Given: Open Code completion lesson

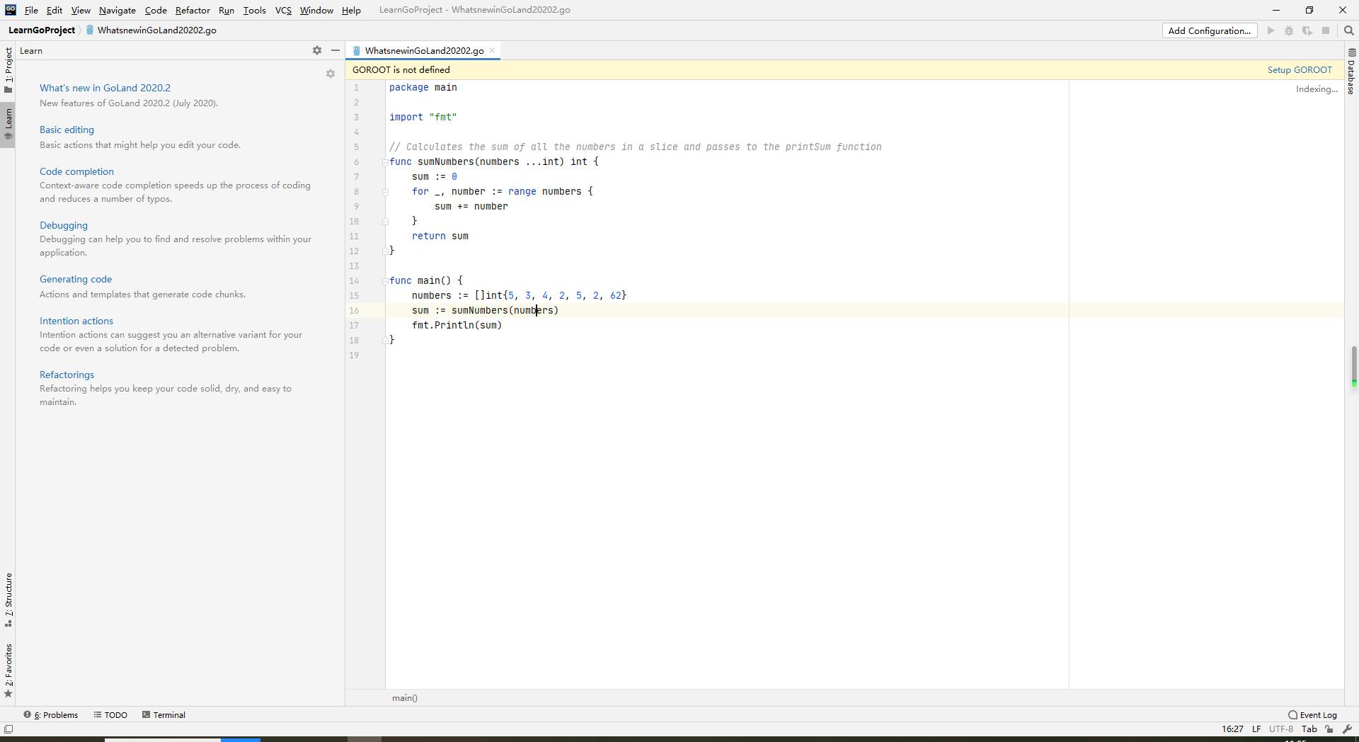Looking at the screenshot, I should [x=76, y=171].
